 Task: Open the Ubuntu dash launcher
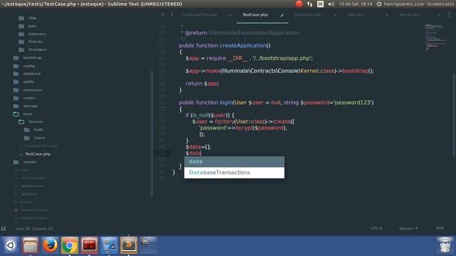click(11, 245)
